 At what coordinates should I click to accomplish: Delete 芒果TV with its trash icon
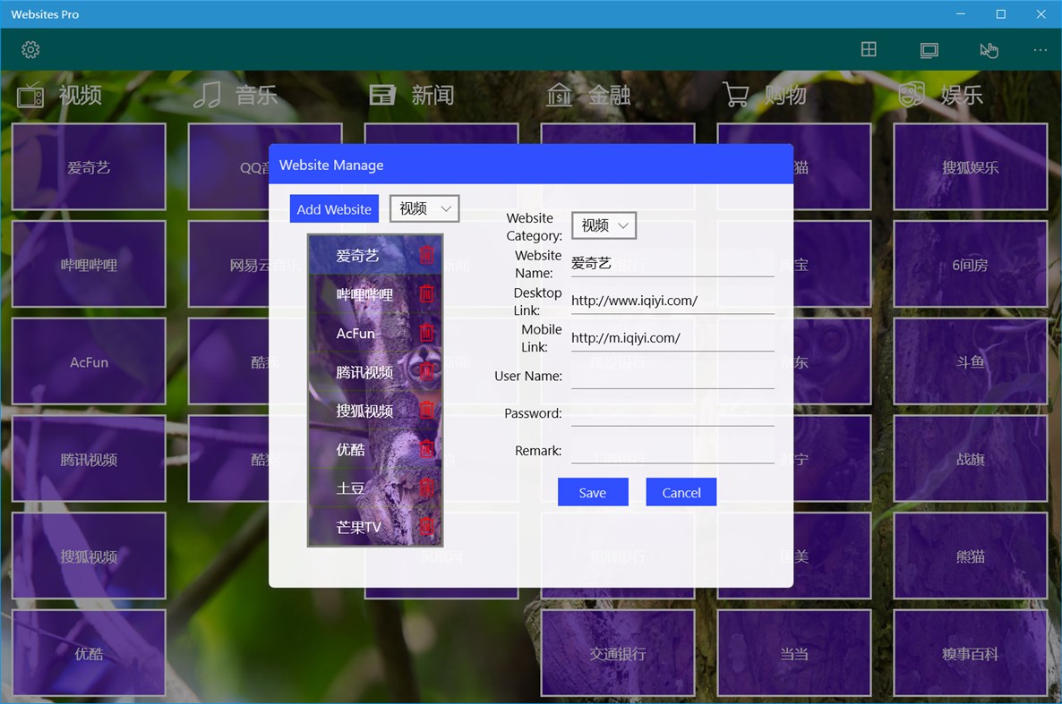point(427,526)
